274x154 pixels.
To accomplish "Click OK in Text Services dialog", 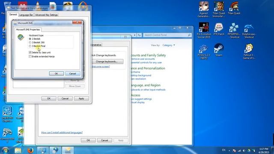I will pos(49,98).
